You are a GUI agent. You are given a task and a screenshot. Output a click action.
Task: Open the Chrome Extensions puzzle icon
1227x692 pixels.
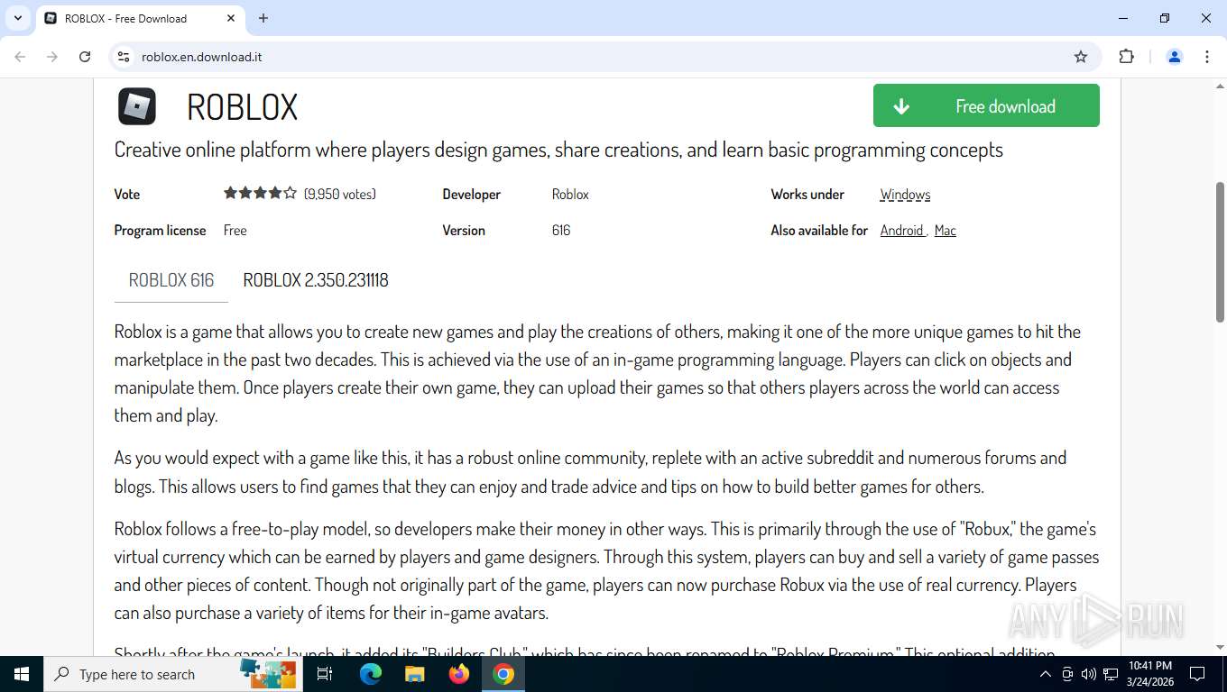pyautogui.click(x=1126, y=57)
